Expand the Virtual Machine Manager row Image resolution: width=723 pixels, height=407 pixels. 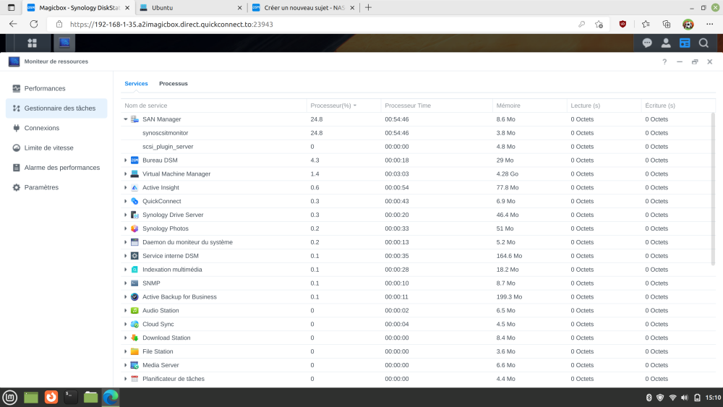click(x=125, y=173)
